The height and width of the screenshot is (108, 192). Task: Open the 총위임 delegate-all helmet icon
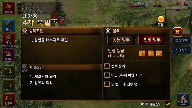point(9,55)
